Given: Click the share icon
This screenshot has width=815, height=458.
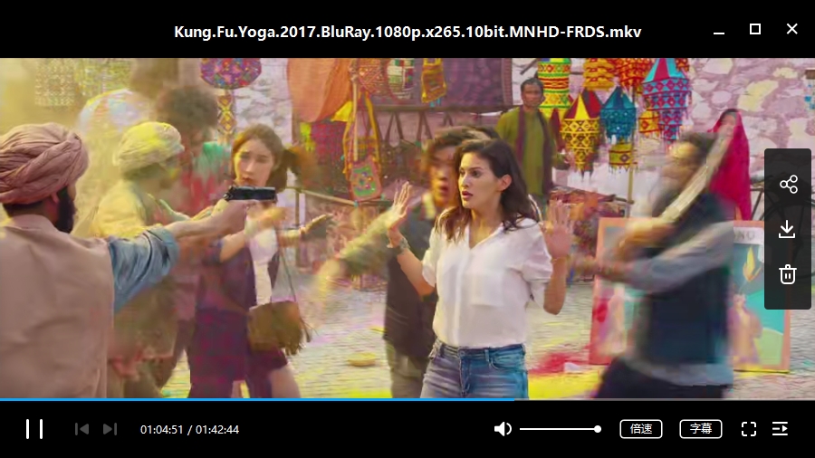Looking at the screenshot, I should [x=788, y=185].
